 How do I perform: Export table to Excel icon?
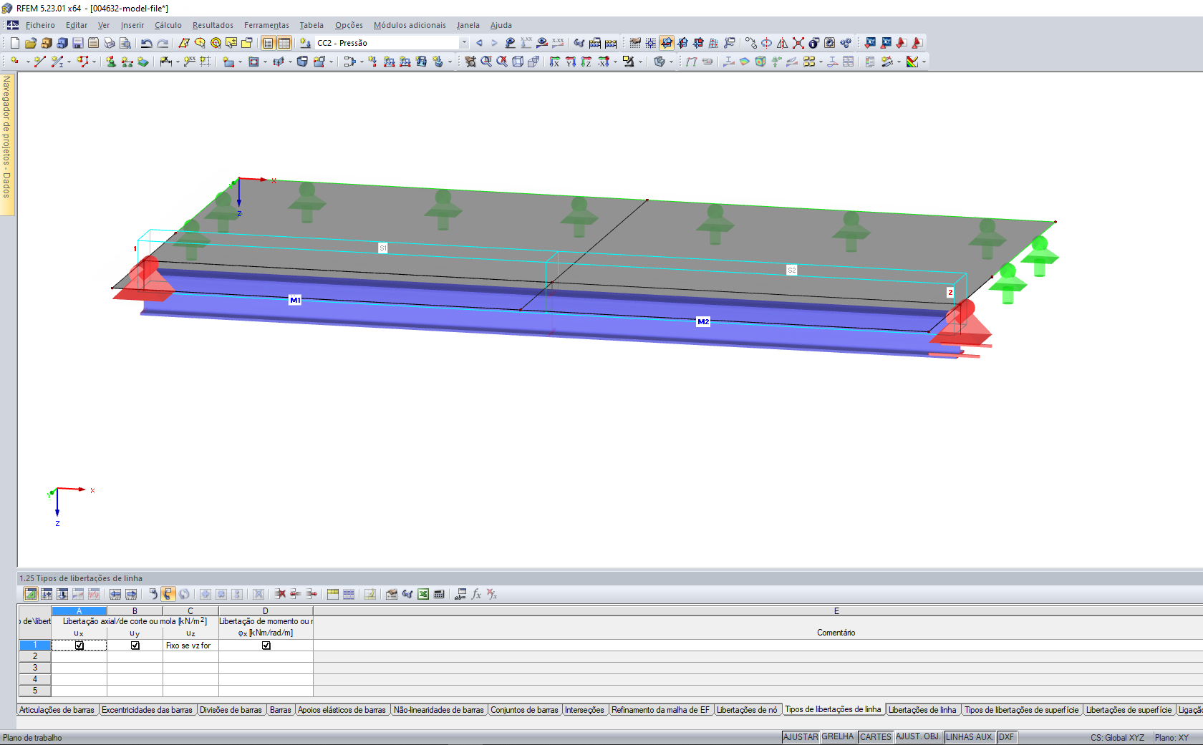click(423, 594)
